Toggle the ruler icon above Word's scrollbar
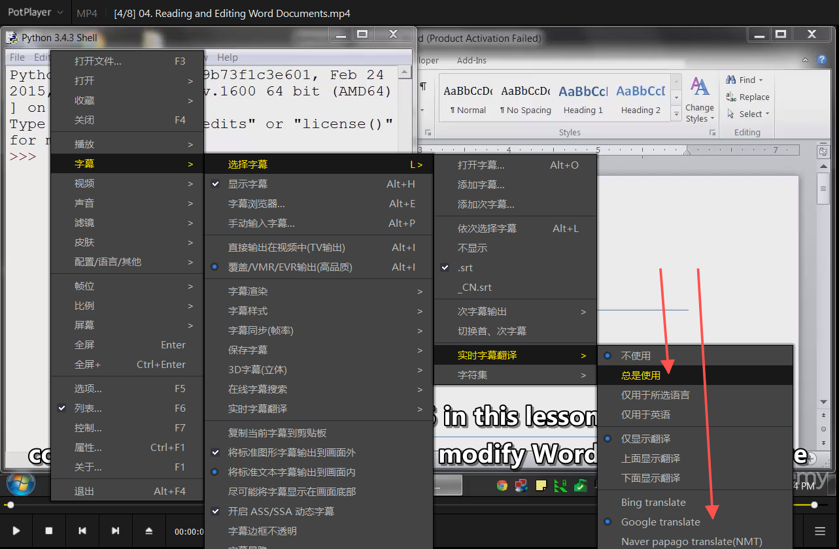Viewport: 839px width, 549px height. pos(824,152)
